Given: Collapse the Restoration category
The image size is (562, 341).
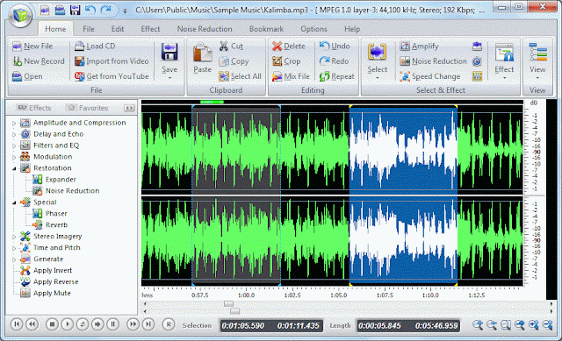Looking at the screenshot, I should 14,168.
